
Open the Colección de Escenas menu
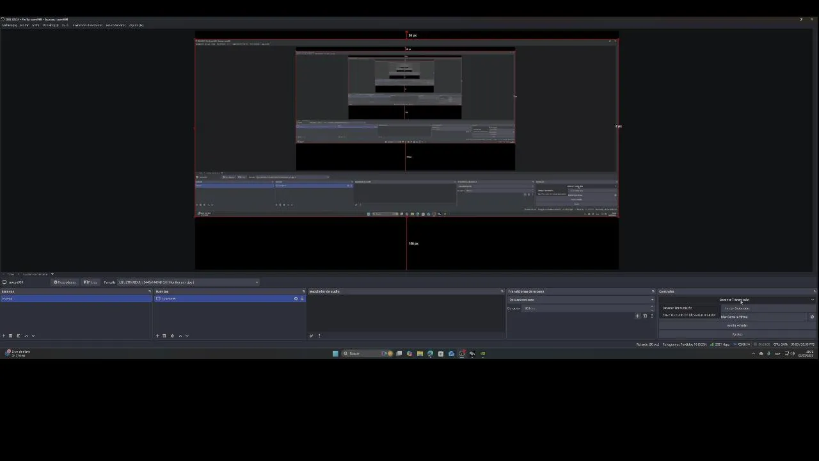coord(88,26)
